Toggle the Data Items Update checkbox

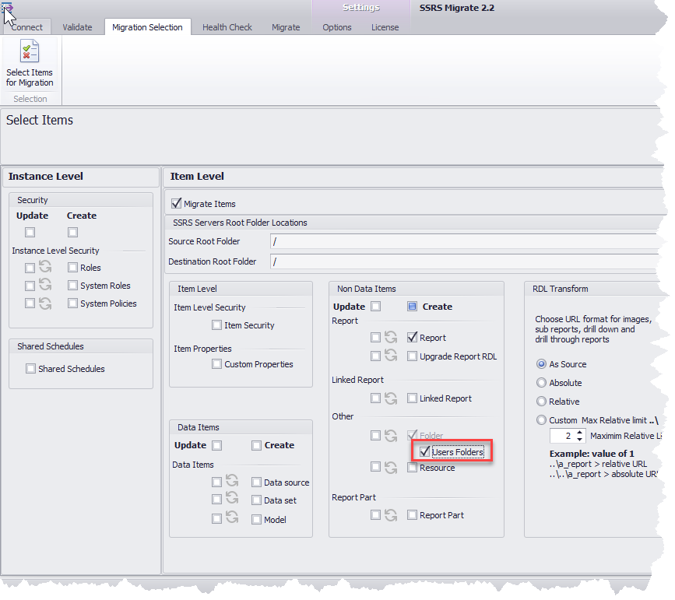point(217,445)
